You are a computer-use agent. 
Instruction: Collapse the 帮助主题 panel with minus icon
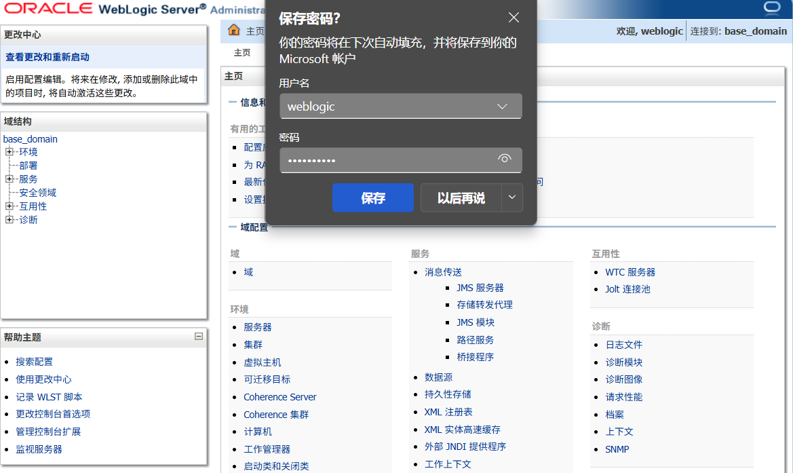pyautogui.click(x=199, y=337)
